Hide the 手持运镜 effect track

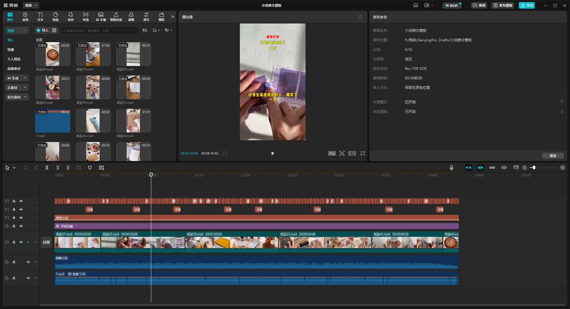21,226
